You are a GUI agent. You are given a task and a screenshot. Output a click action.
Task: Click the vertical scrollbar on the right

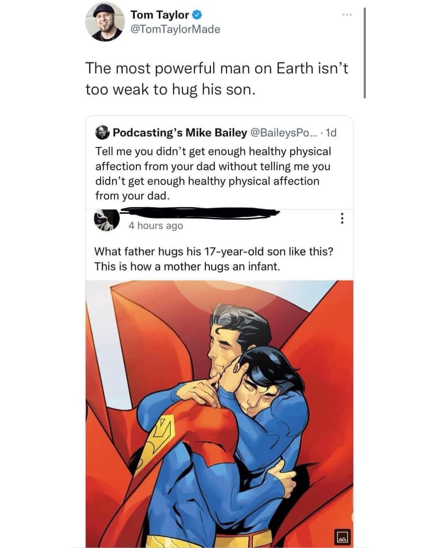pyautogui.click(x=365, y=53)
